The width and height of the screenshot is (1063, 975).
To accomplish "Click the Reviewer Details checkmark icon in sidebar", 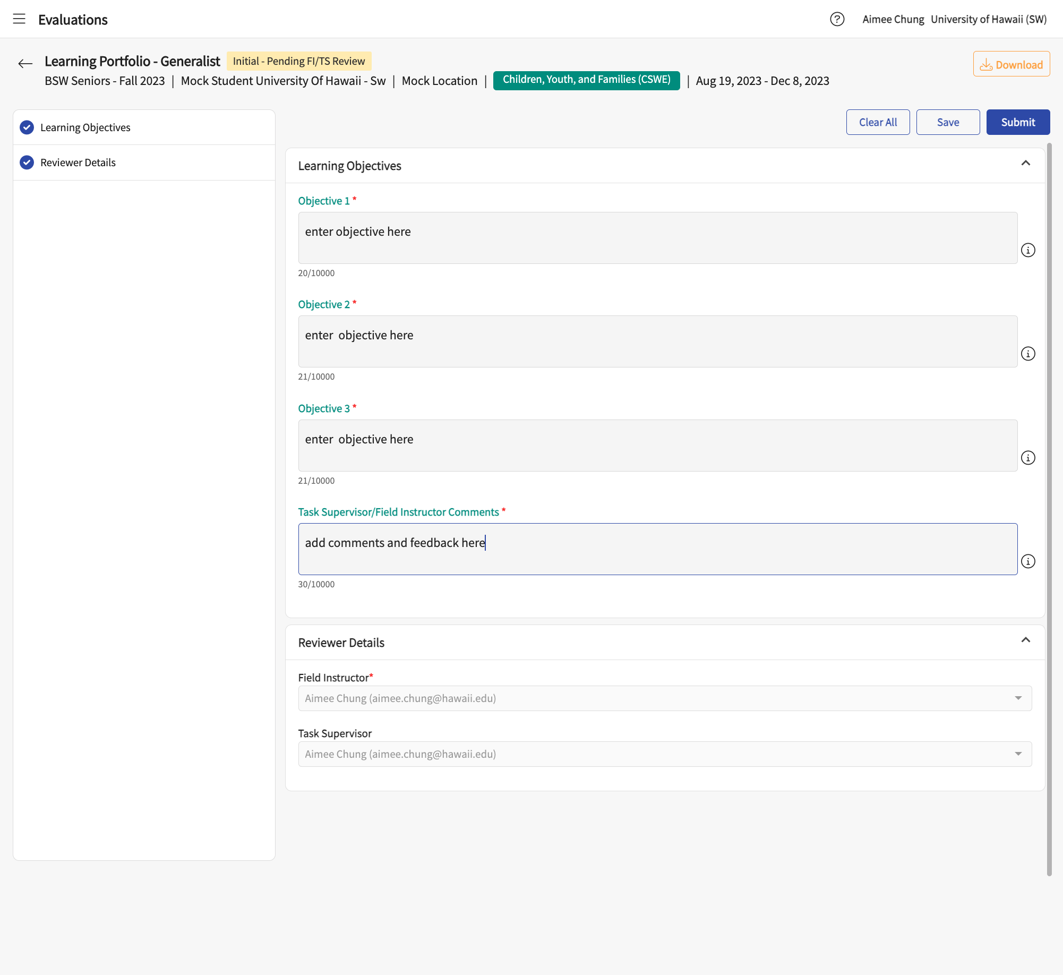I will pyautogui.click(x=27, y=162).
